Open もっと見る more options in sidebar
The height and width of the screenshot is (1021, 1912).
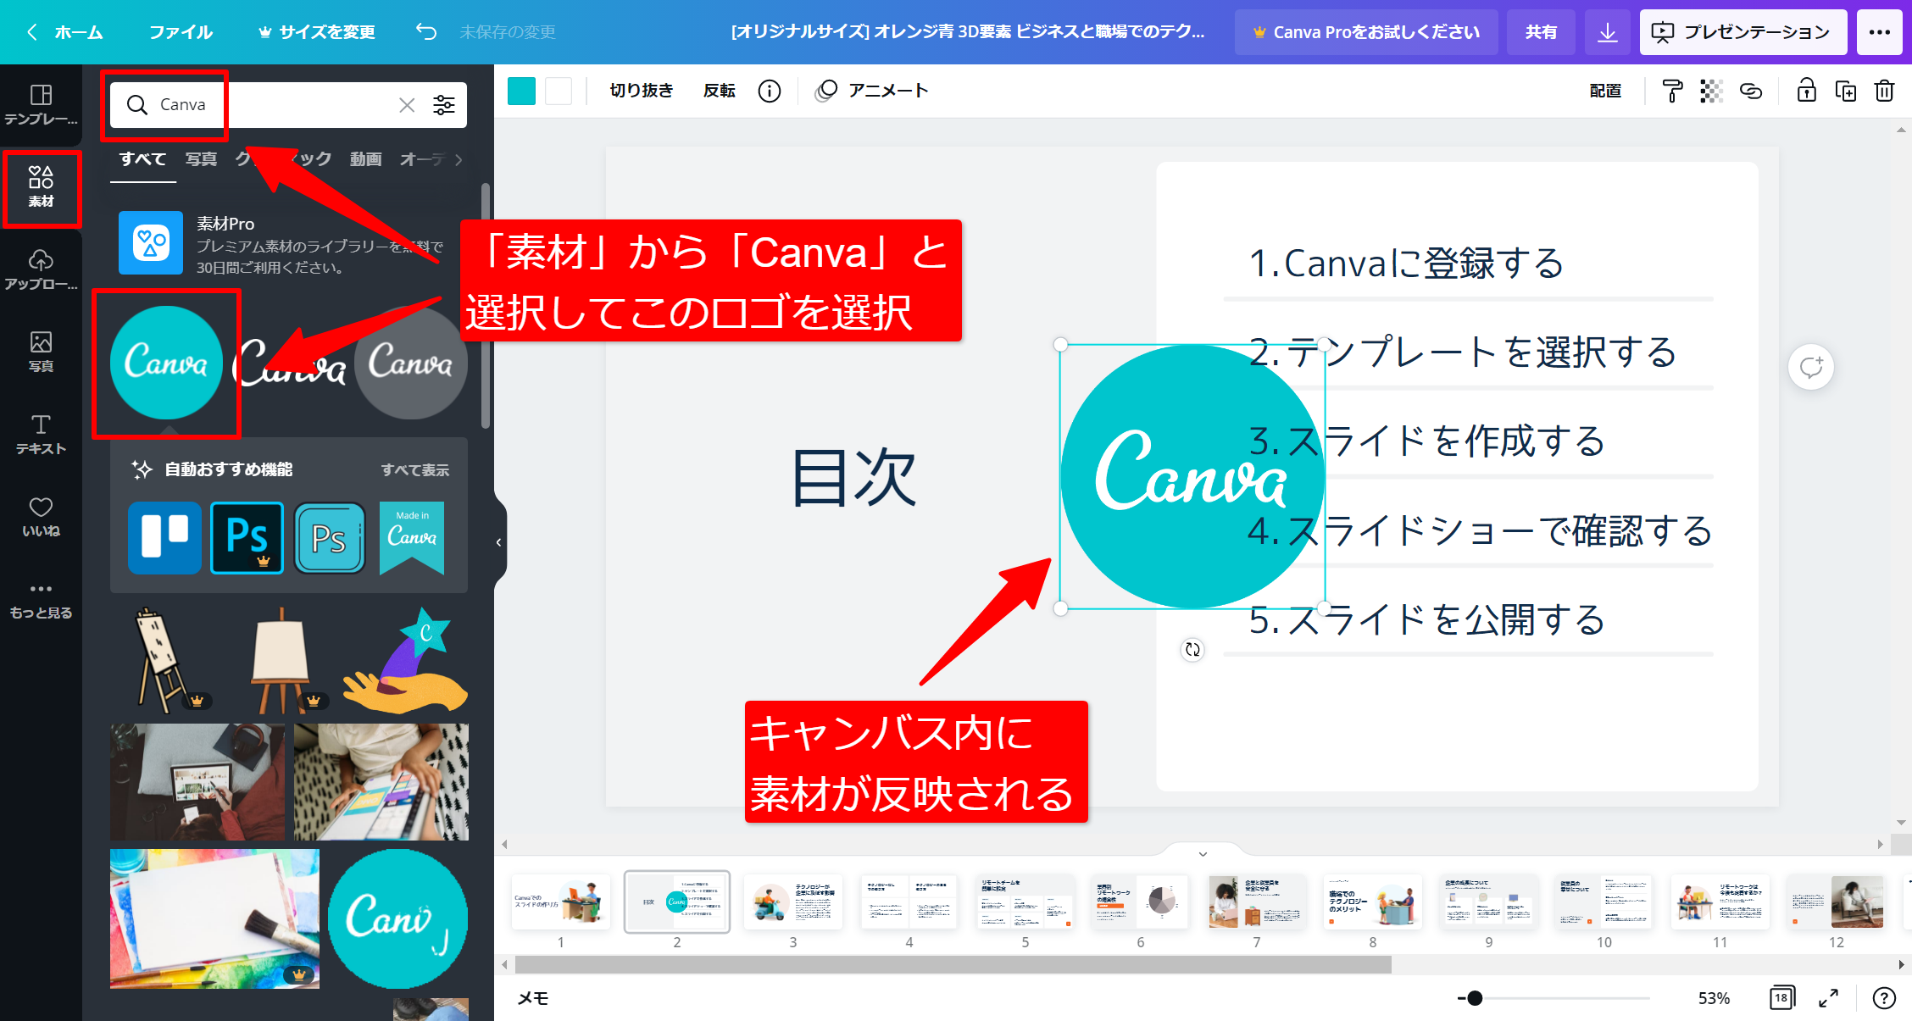[41, 599]
